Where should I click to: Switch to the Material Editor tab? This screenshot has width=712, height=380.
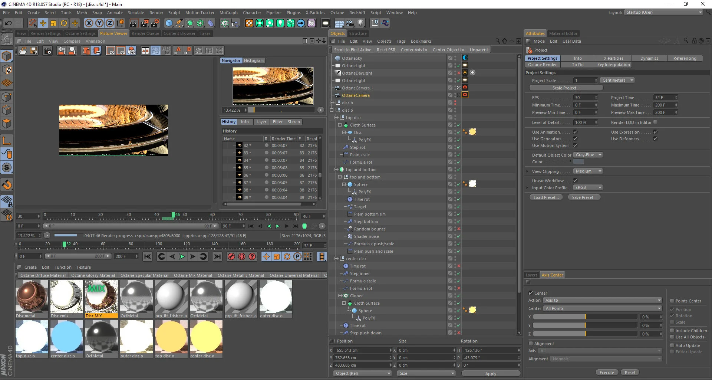(x=563, y=33)
